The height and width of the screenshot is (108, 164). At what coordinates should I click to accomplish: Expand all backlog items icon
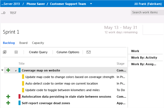pyautogui.click(x=5, y=52)
